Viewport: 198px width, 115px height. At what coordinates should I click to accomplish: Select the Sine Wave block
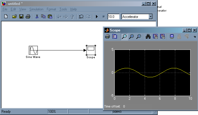(33, 50)
